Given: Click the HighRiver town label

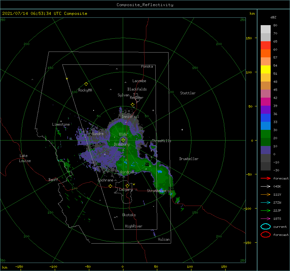Looking at the screenshot, I should (134, 226).
